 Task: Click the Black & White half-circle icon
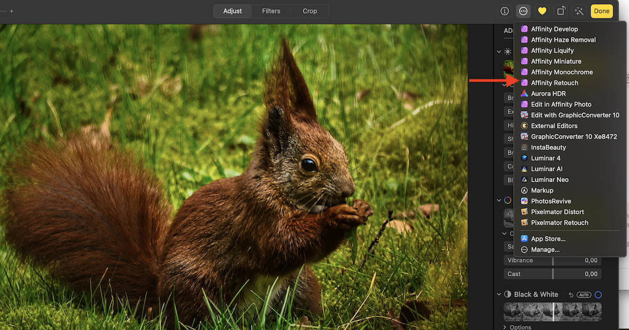[x=507, y=294]
